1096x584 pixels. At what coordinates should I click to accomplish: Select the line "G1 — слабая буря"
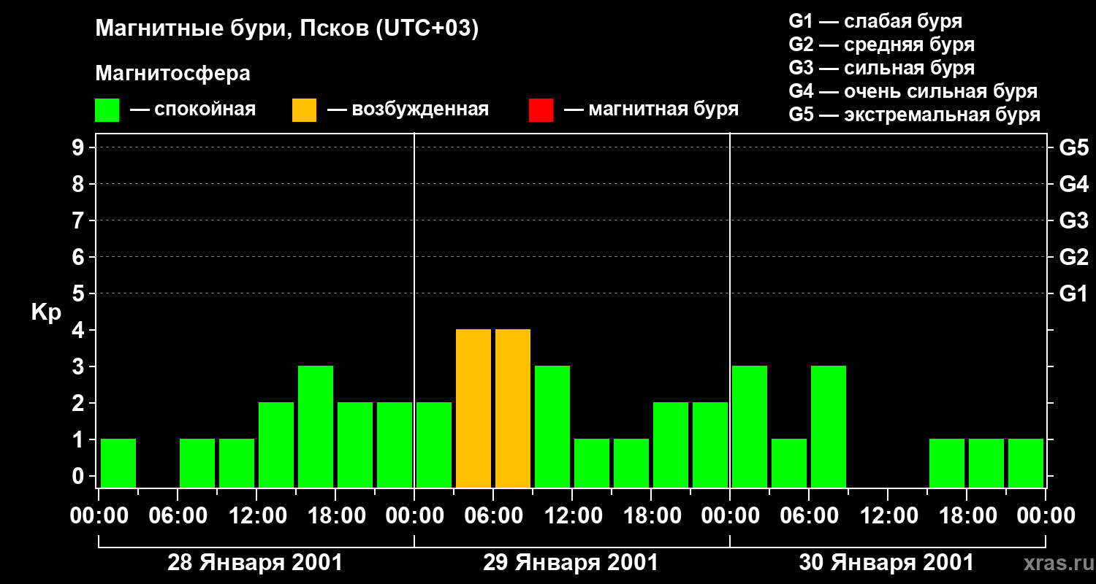[875, 20]
